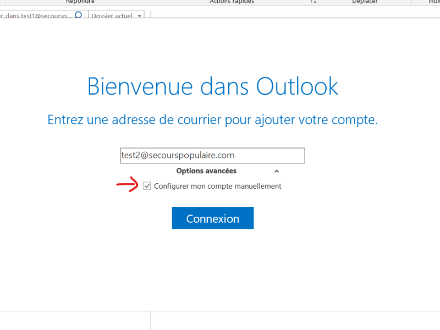Uncheck Configurer mon compte manuellement checkbox

pyautogui.click(x=147, y=186)
